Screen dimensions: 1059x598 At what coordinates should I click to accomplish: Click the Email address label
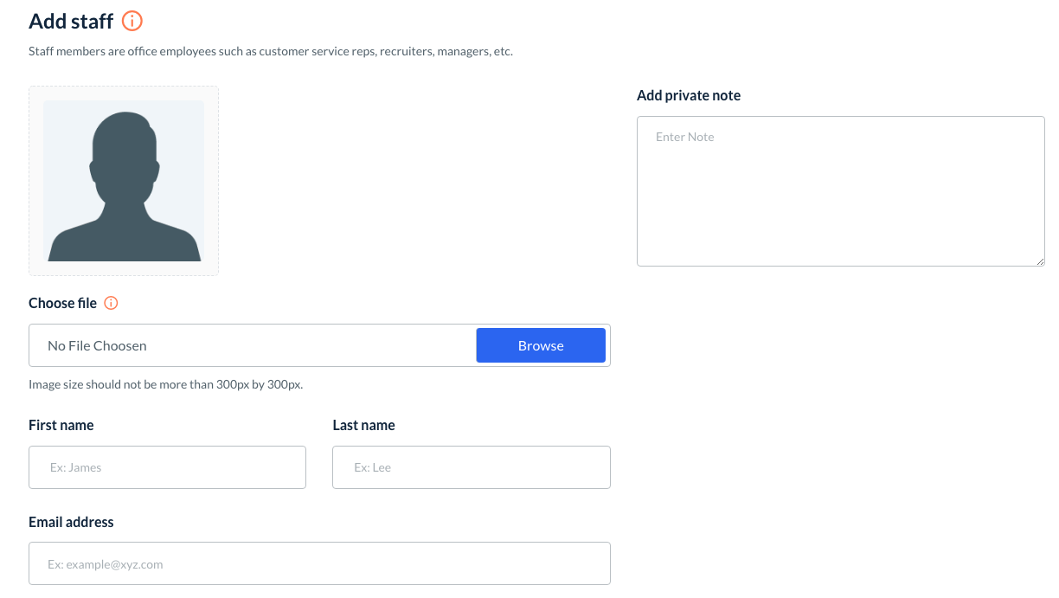click(x=71, y=522)
